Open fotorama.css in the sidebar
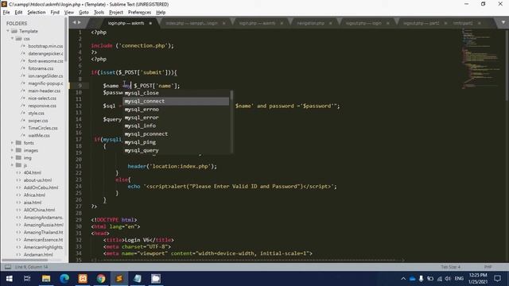 tap(41, 68)
